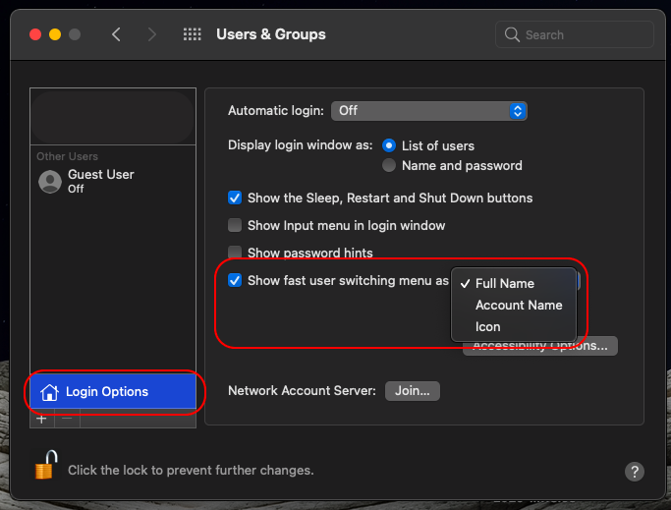Viewport: 671px width, 510px height.
Task: Choose Icon in the popup menu
Action: point(514,326)
